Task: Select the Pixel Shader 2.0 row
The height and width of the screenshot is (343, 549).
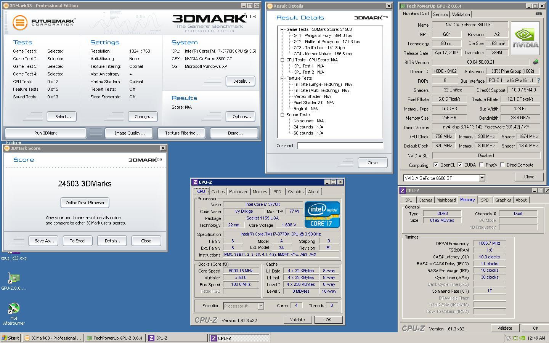Action: point(313,103)
